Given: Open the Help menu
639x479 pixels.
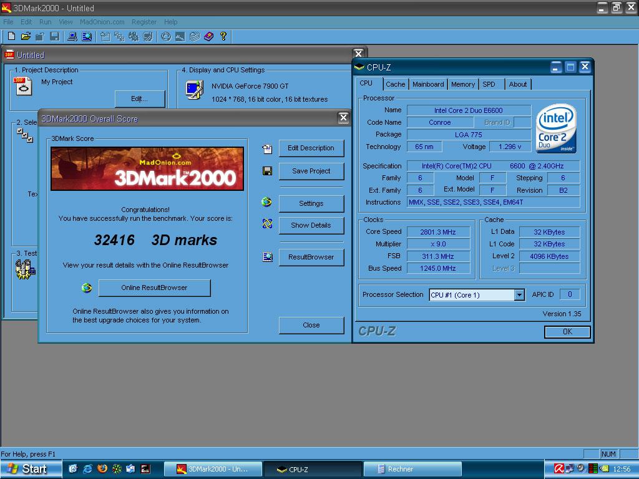Looking at the screenshot, I should click(x=171, y=22).
